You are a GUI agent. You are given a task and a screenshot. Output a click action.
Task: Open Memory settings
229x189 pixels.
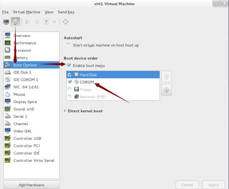tap(31, 57)
